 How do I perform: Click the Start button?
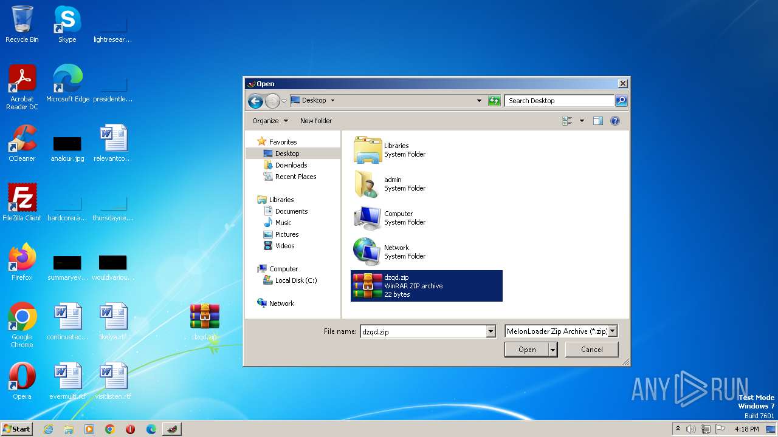(x=17, y=429)
